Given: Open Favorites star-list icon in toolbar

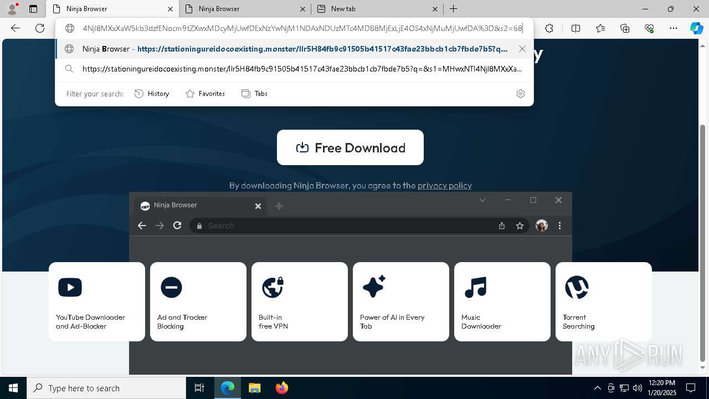Looking at the screenshot, I should [600, 28].
